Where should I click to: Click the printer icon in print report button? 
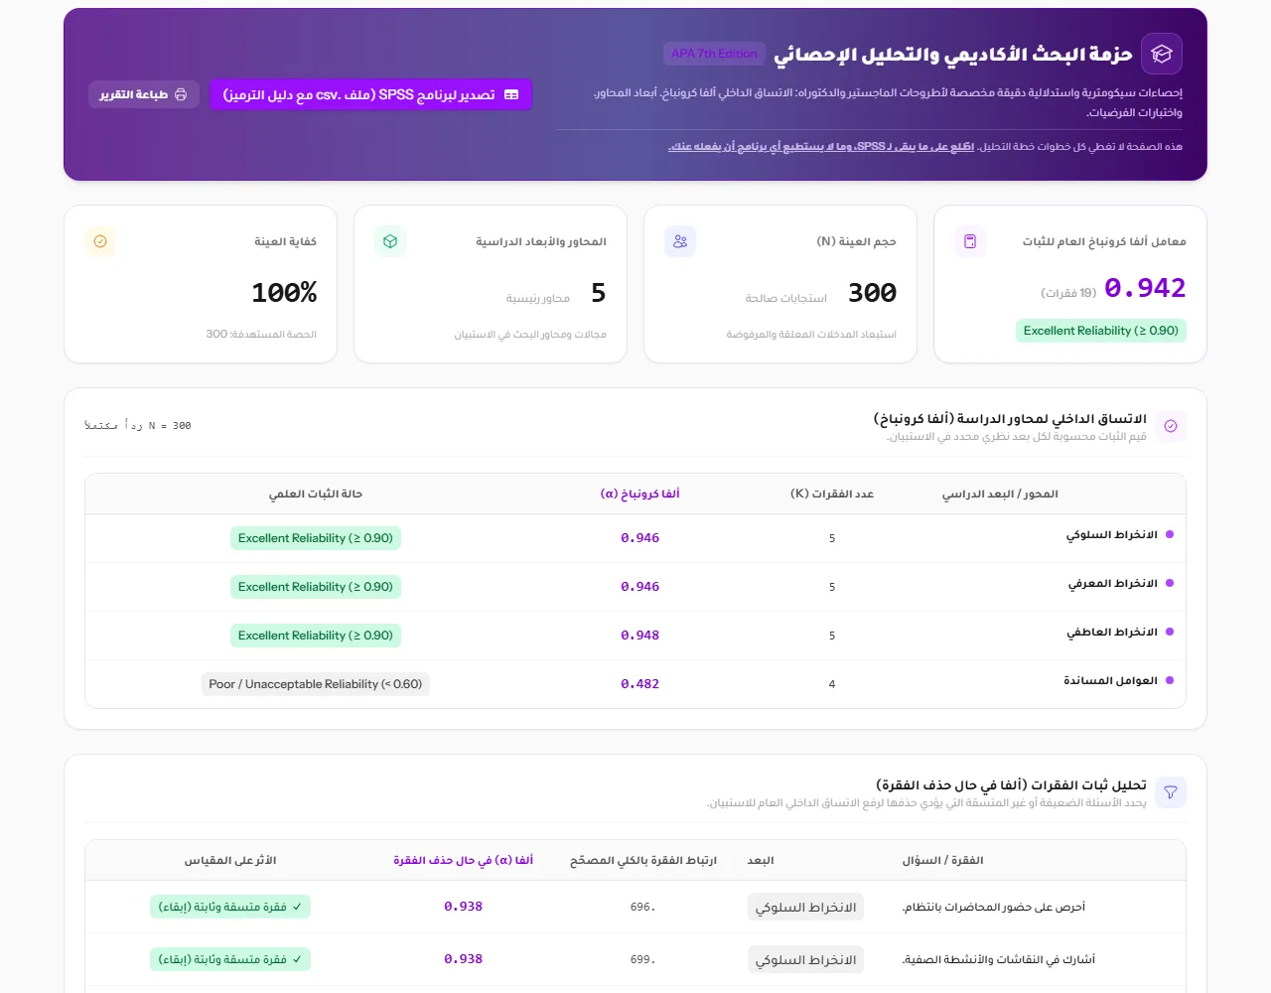(x=181, y=94)
